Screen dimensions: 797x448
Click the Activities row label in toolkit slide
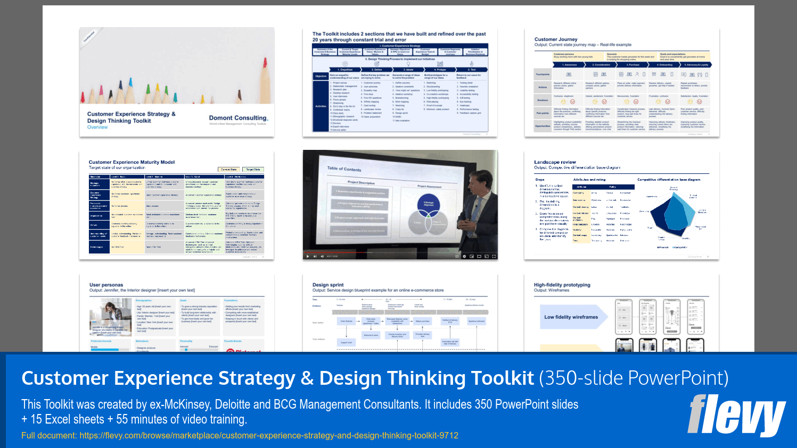pyautogui.click(x=321, y=106)
